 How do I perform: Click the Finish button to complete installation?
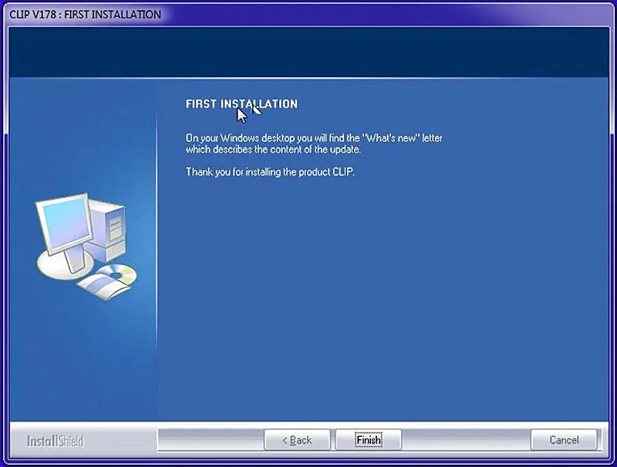click(x=369, y=440)
